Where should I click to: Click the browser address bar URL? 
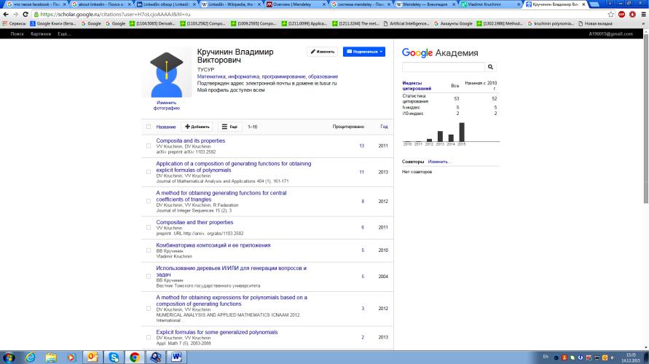[115, 14]
